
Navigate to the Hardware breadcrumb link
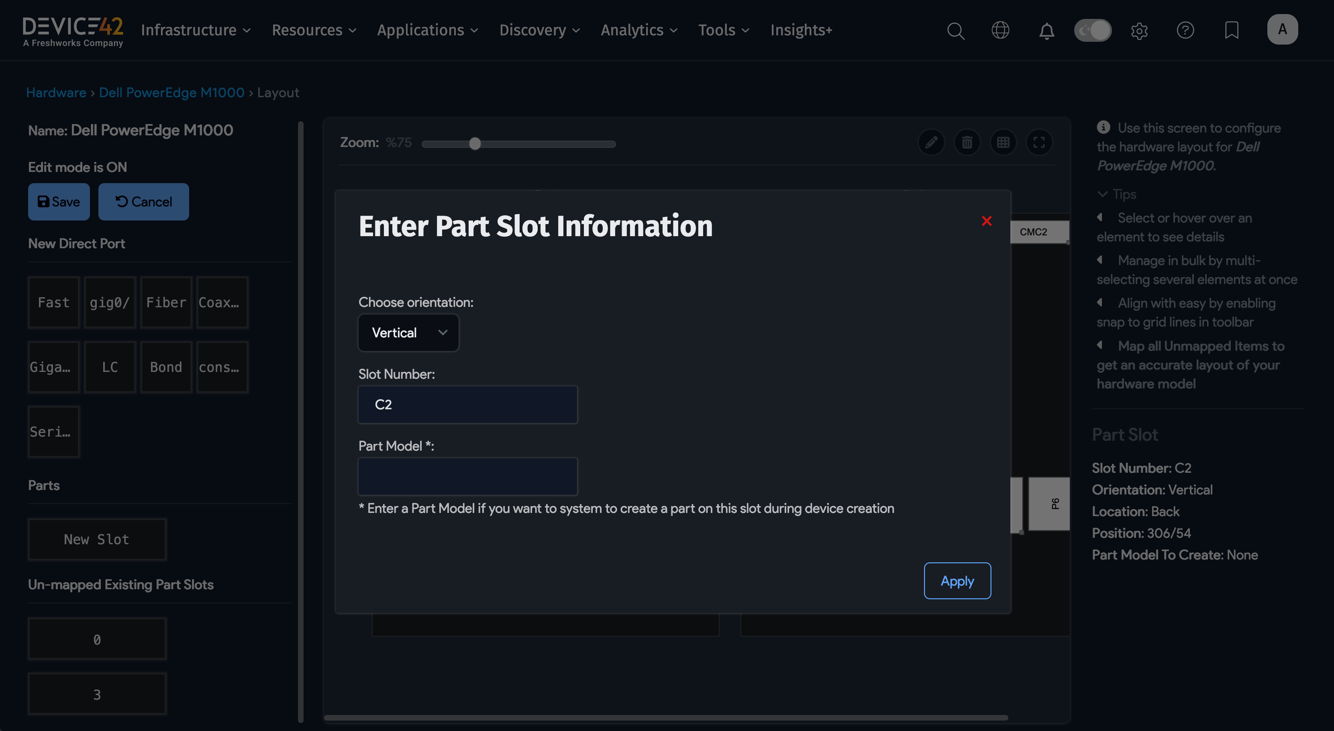click(x=56, y=92)
